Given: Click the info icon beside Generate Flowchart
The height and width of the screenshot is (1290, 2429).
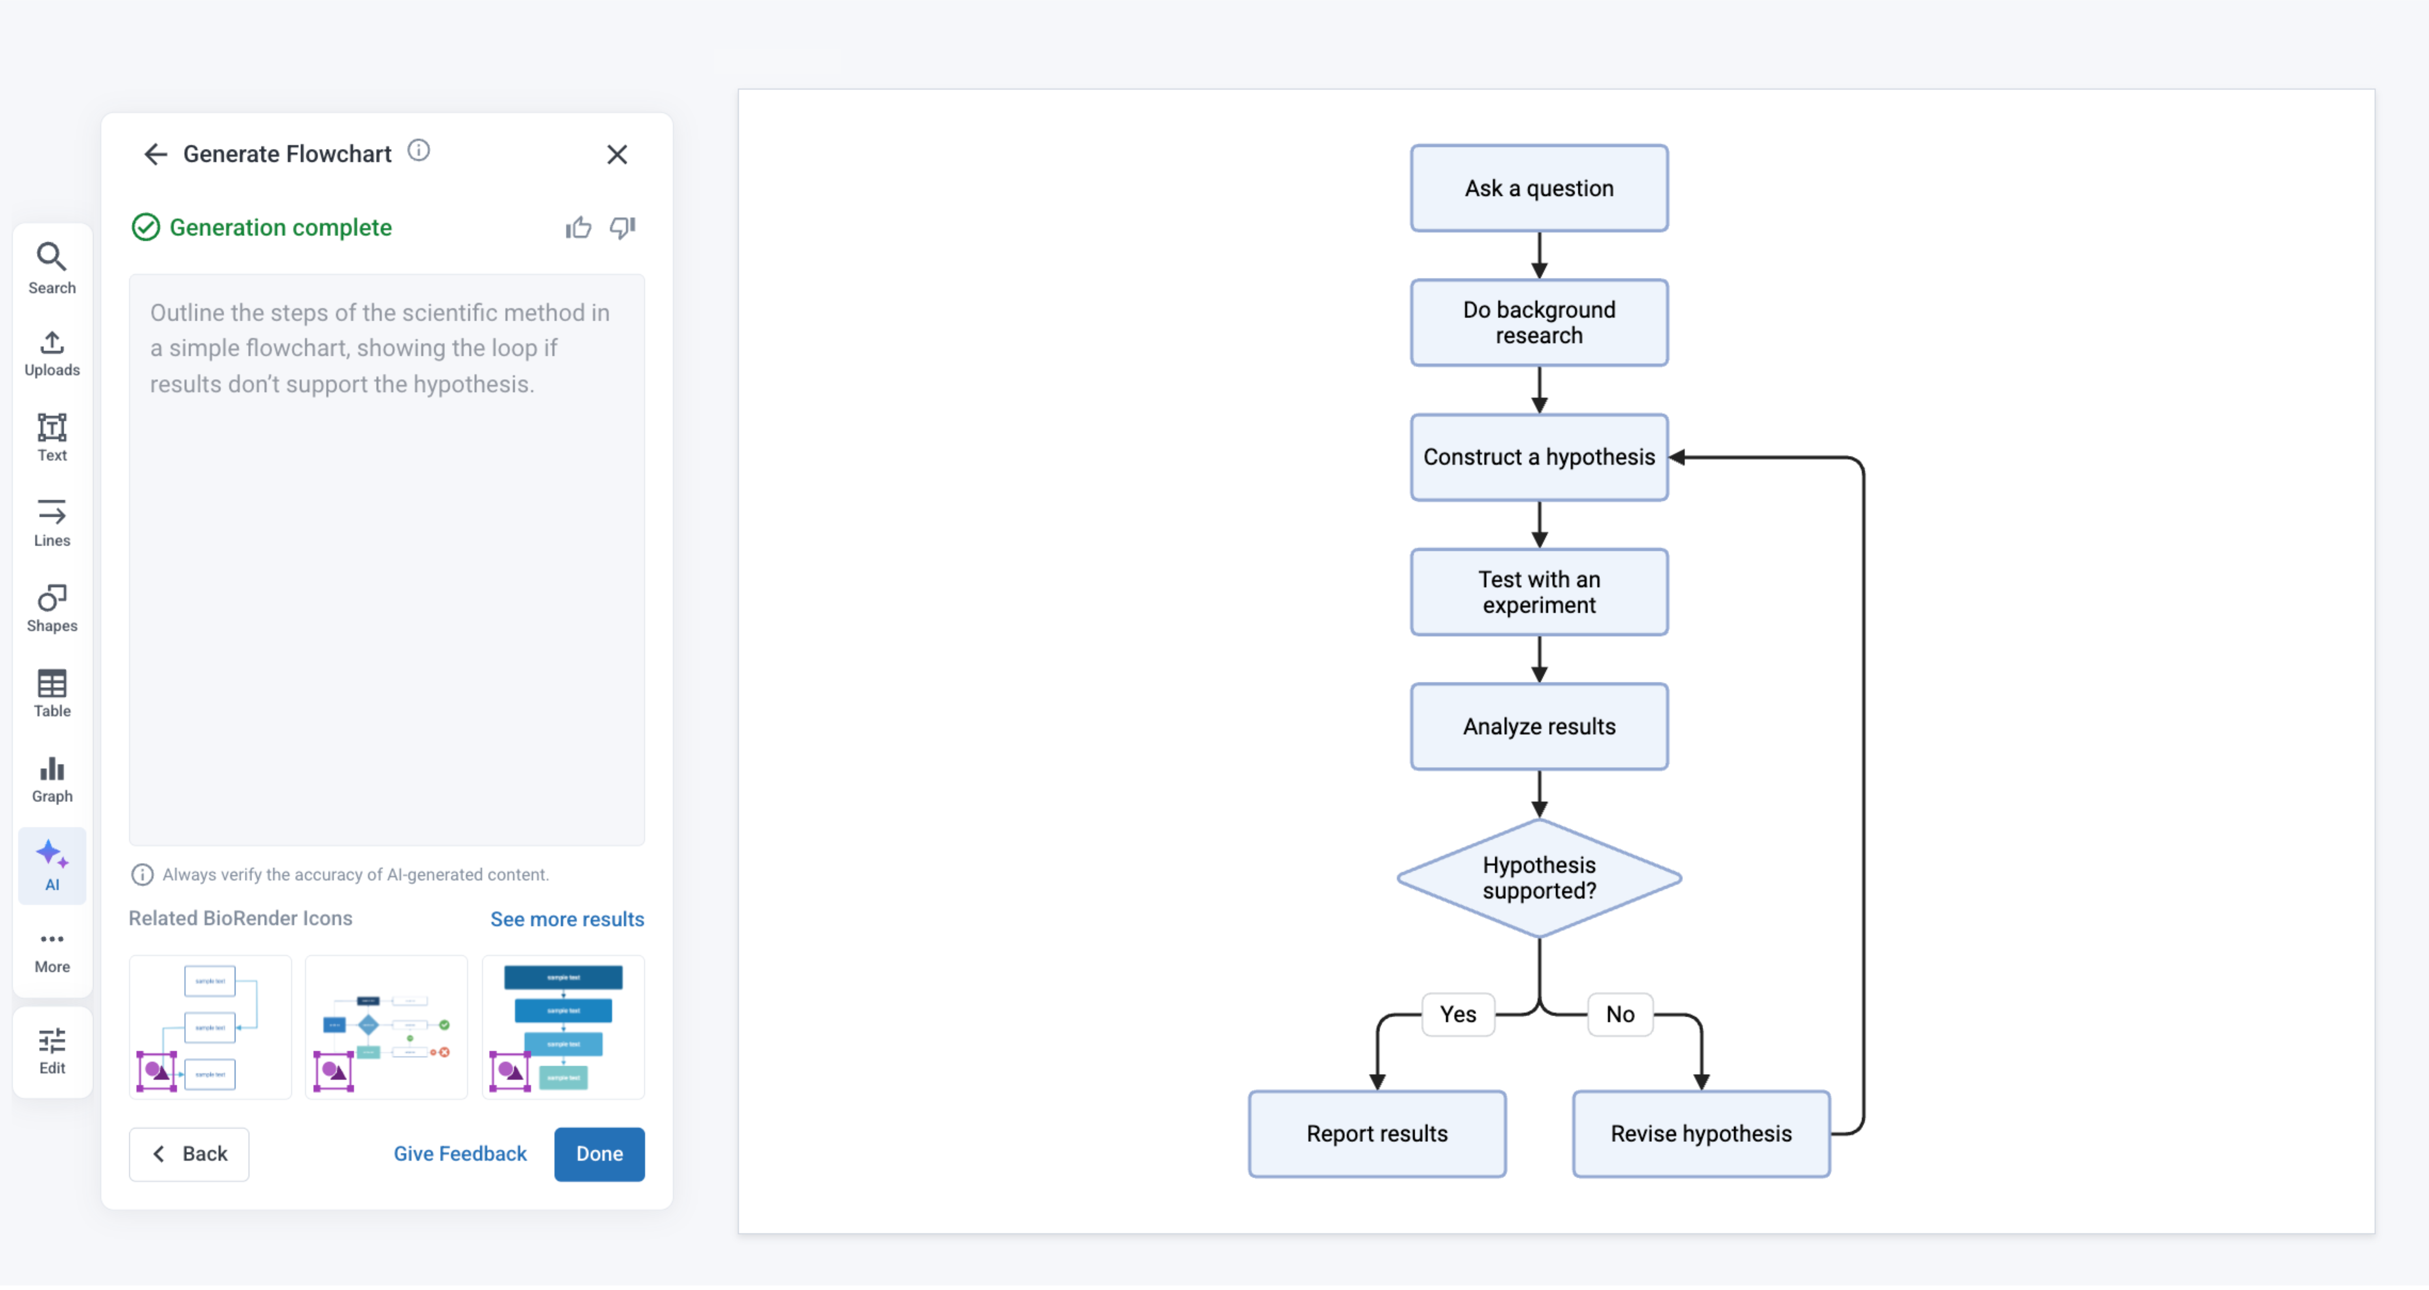Looking at the screenshot, I should click(419, 151).
